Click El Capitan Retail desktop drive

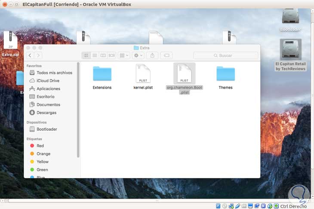click(x=291, y=55)
